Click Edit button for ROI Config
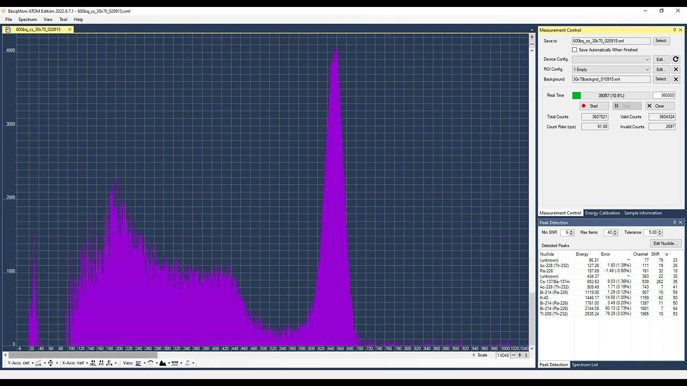This screenshot has width=687, height=386. (x=661, y=69)
